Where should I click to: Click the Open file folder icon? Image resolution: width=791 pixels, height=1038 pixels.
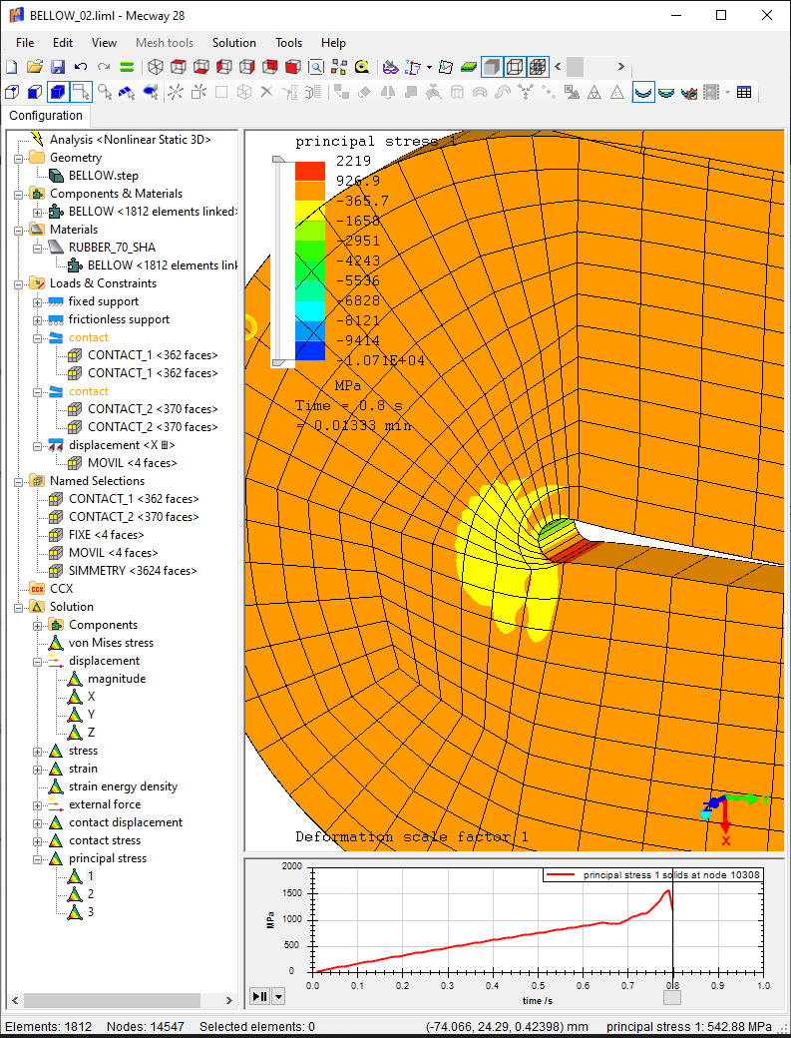[x=34, y=67]
